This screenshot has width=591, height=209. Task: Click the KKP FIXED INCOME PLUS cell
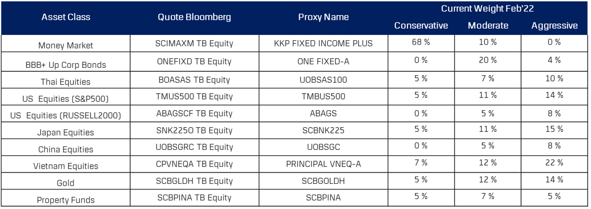click(x=323, y=44)
